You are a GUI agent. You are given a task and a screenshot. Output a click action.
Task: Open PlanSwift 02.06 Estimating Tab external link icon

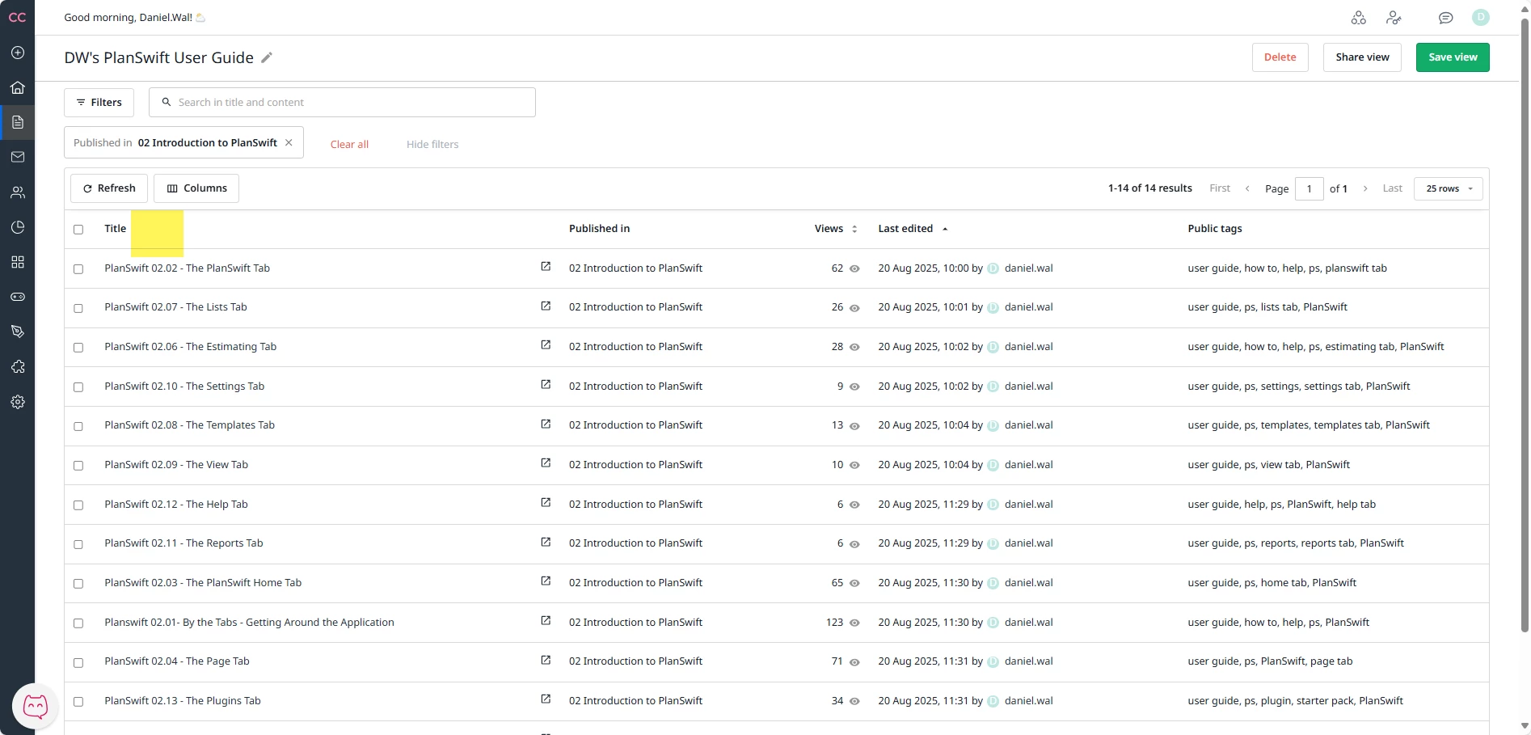546,345
